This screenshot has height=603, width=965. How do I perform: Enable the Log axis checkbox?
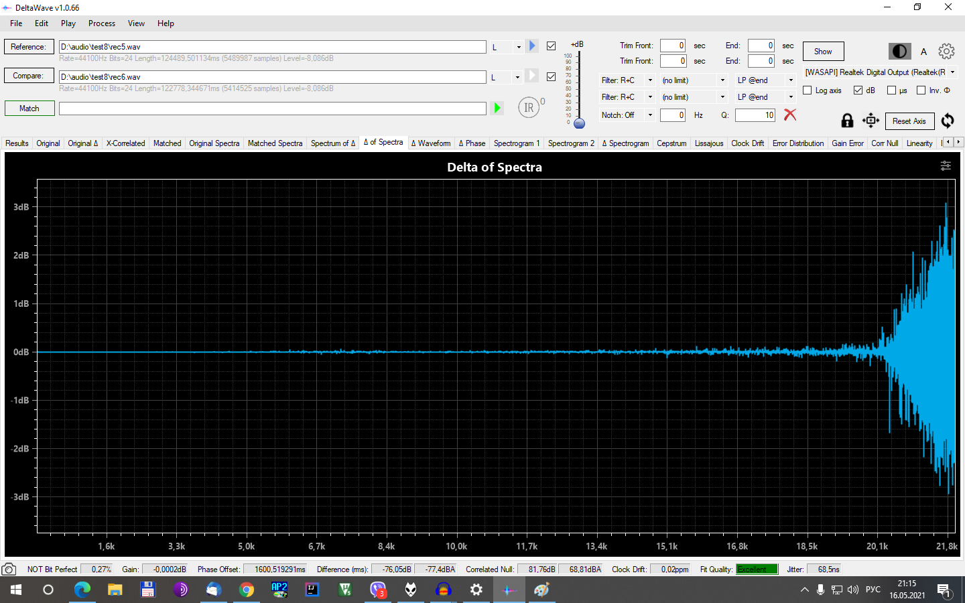coord(807,90)
